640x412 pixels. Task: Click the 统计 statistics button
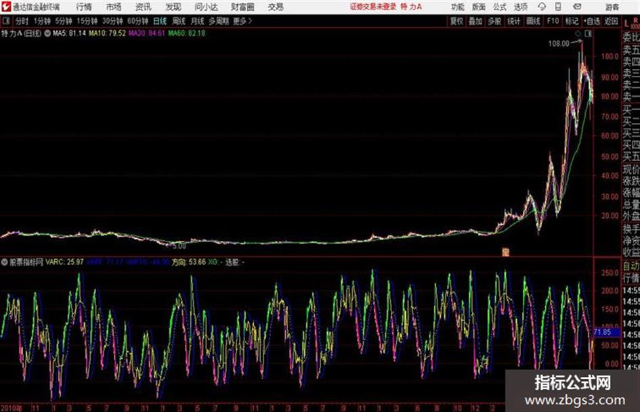pyautogui.click(x=513, y=21)
